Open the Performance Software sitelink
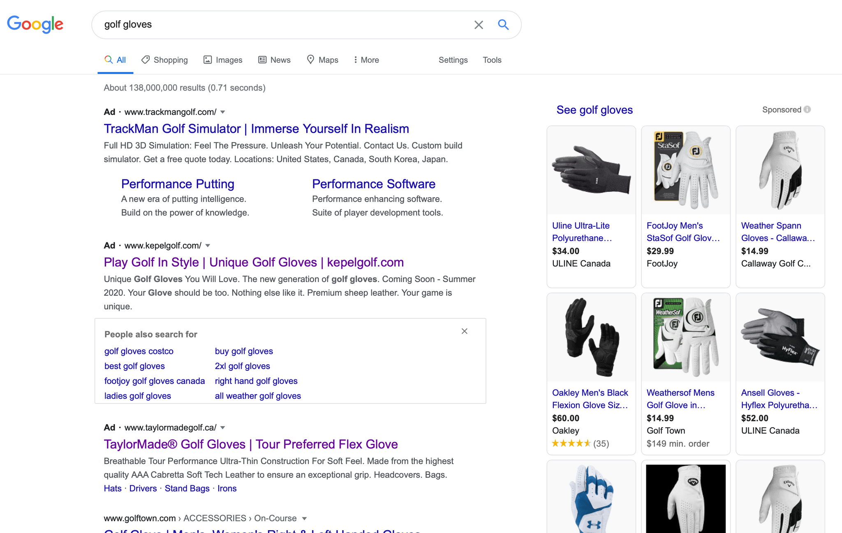842x533 pixels. pyautogui.click(x=374, y=184)
